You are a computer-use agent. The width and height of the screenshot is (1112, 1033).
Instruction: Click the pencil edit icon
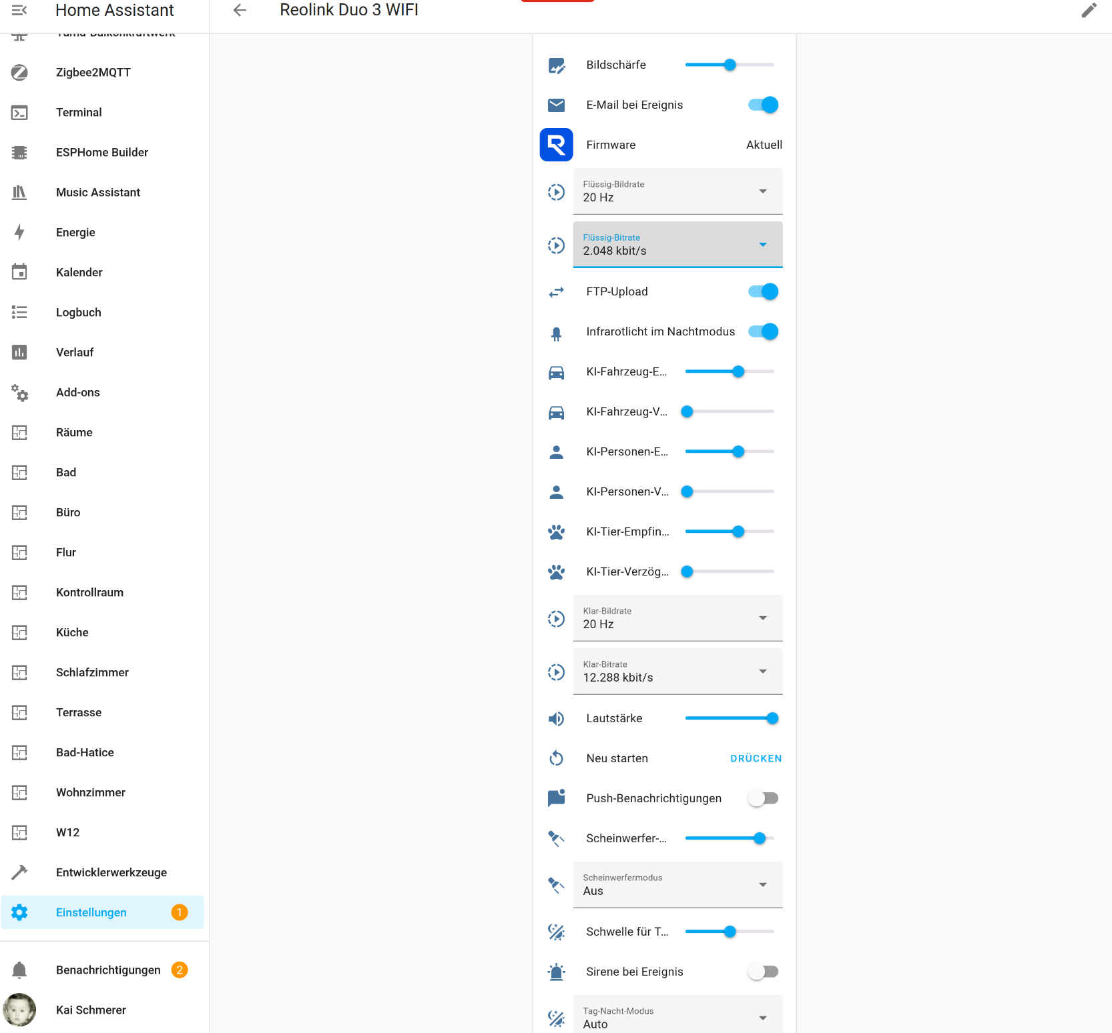(x=1089, y=10)
